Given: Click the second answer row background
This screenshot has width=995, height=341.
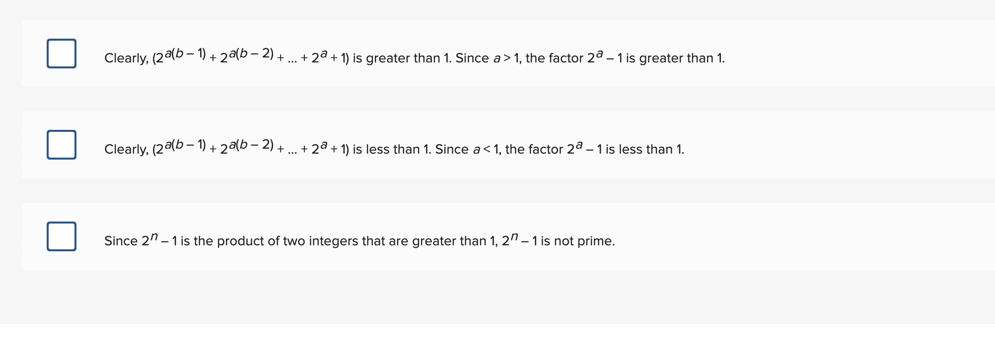Looking at the screenshot, I should (x=844, y=143).
